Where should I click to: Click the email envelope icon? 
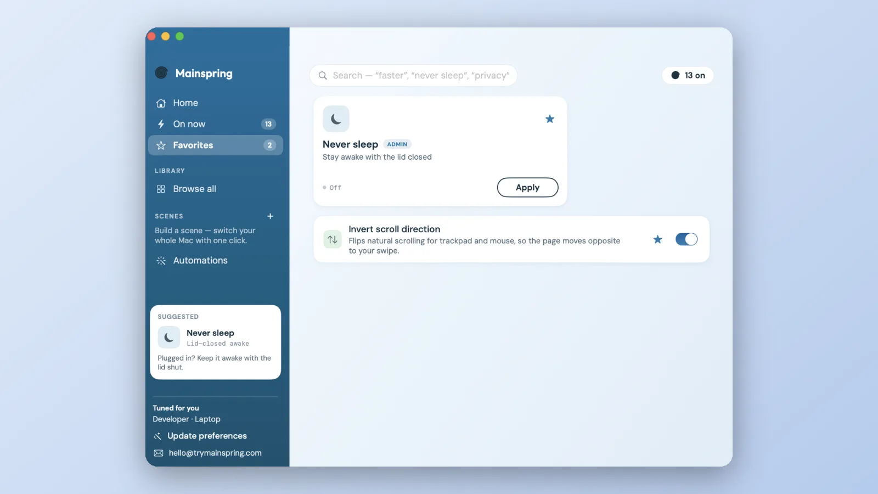159,453
